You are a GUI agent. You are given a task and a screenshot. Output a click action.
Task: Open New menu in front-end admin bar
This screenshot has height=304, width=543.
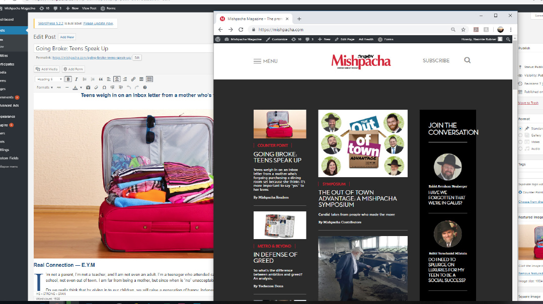coord(324,39)
